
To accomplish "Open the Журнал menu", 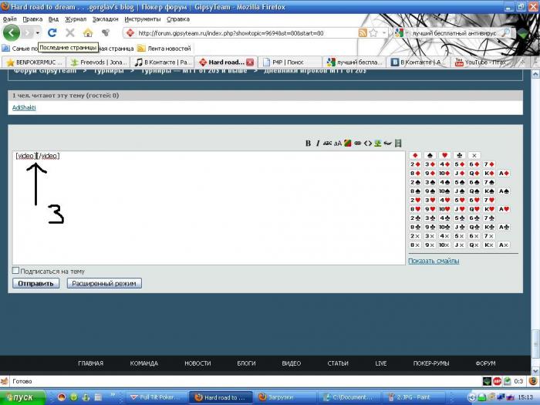I will (76, 19).
